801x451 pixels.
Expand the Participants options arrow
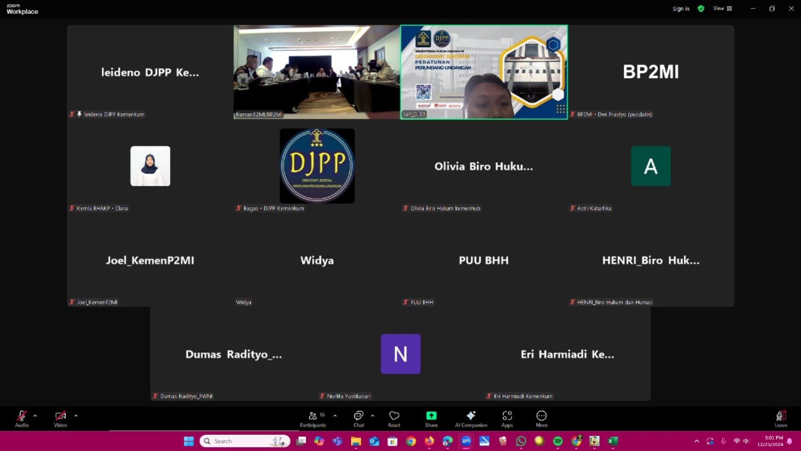(335, 416)
